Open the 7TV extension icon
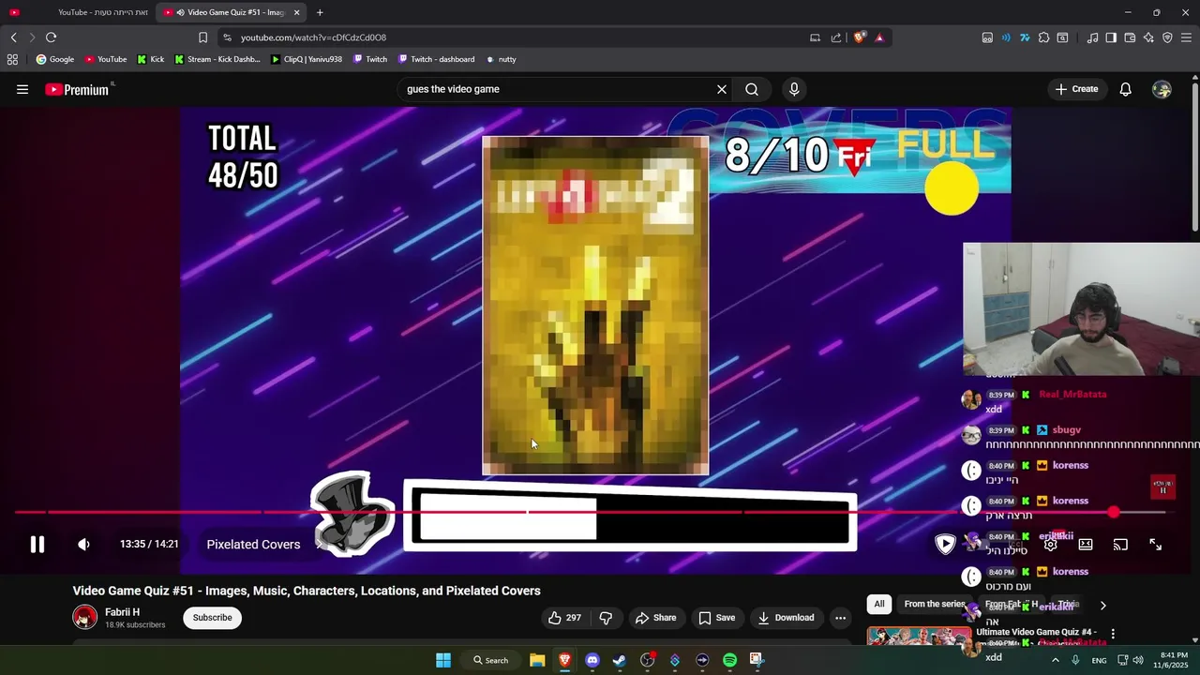Screen dimensions: 1200x675 (x=1025, y=37)
